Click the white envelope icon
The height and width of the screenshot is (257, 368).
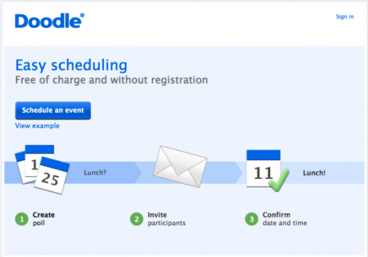point(180,167)
